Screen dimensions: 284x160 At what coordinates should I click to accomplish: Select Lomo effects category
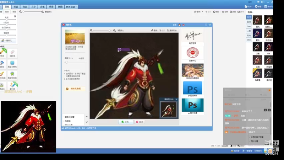coord(249,26)
